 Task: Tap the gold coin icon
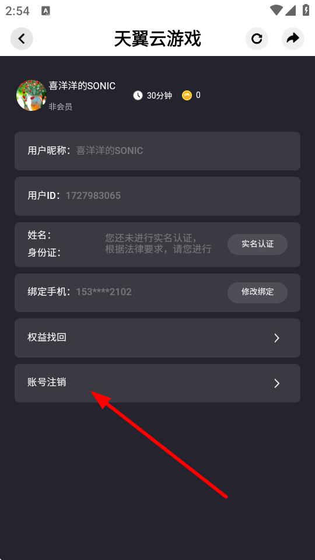click(187, 95)
